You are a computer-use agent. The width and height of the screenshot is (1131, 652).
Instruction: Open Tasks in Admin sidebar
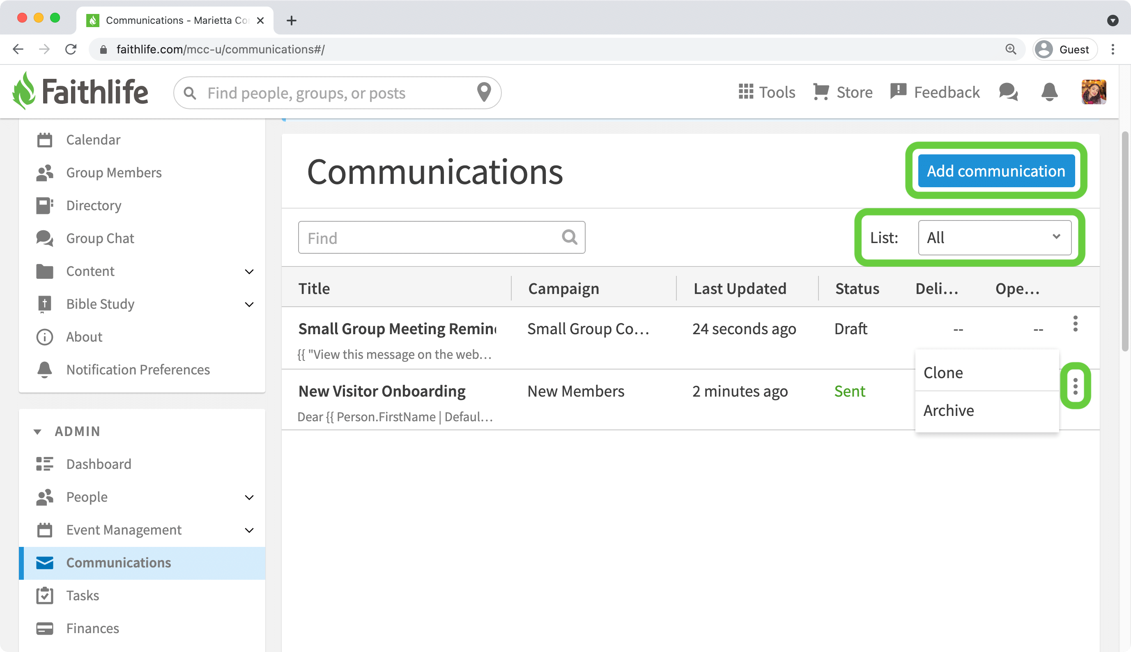[x=142, y=596]
